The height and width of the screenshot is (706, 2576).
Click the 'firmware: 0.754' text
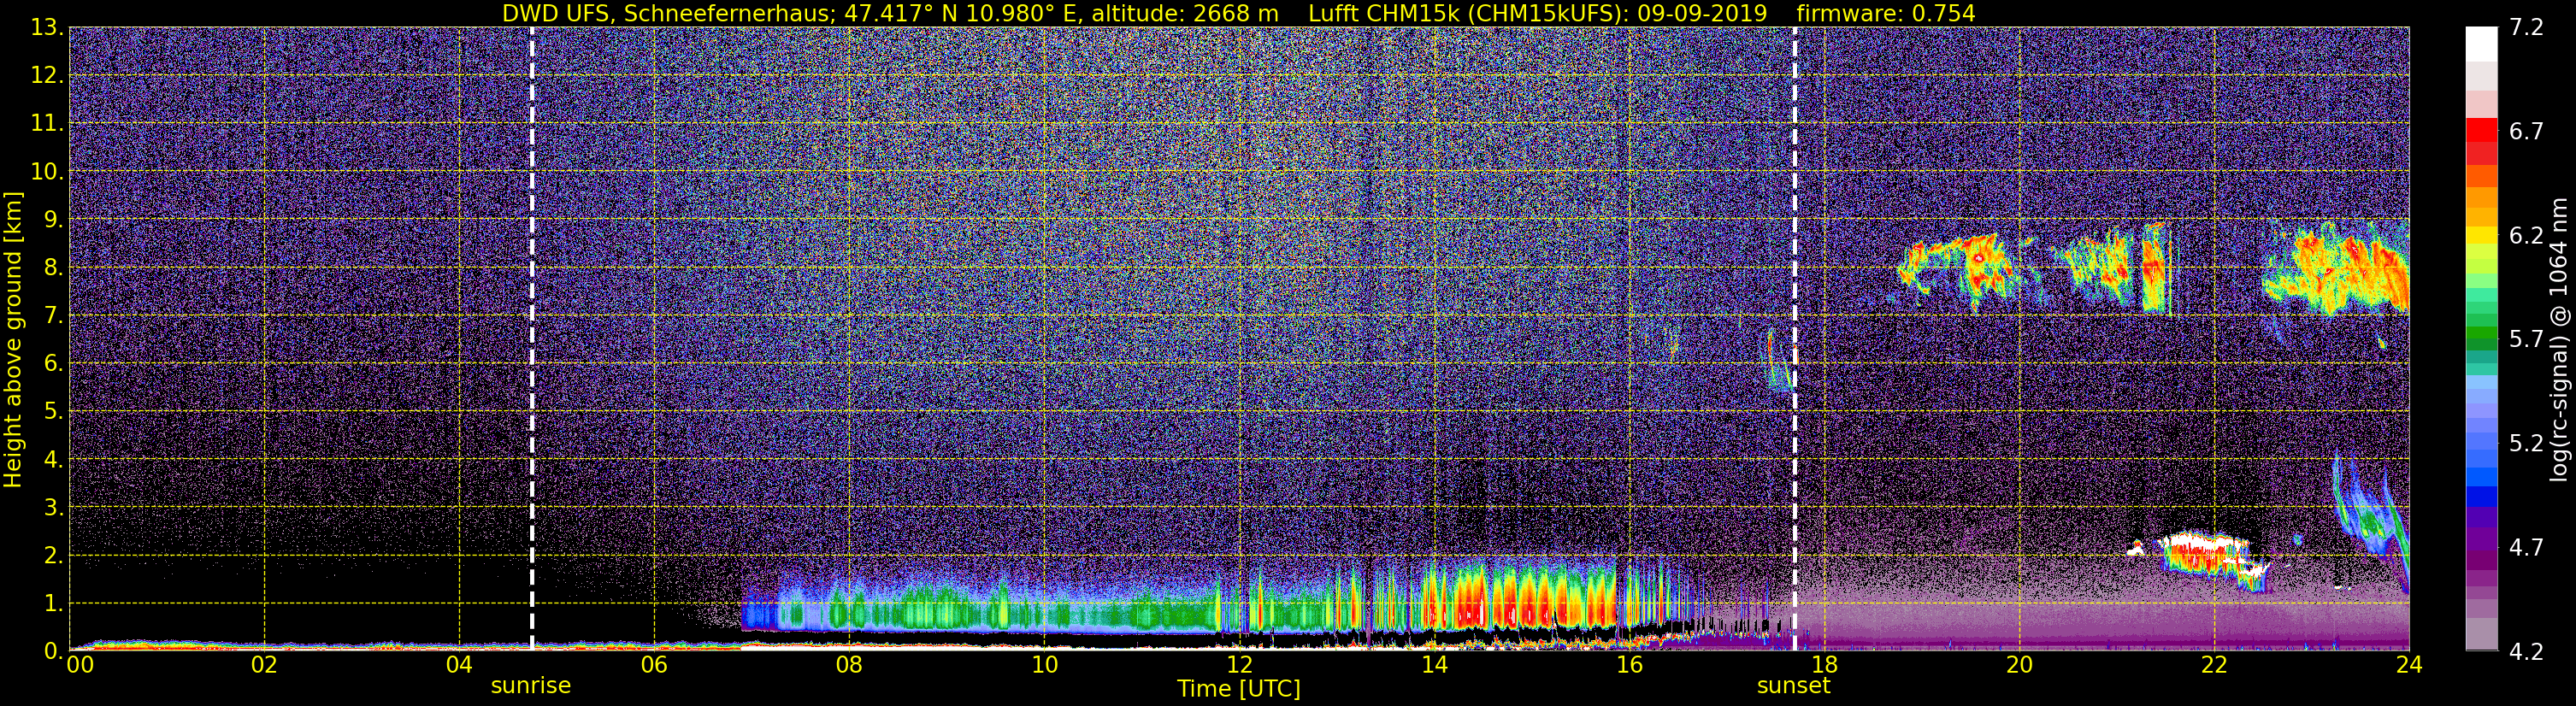pyautogui.click(x=1886, y=13)
